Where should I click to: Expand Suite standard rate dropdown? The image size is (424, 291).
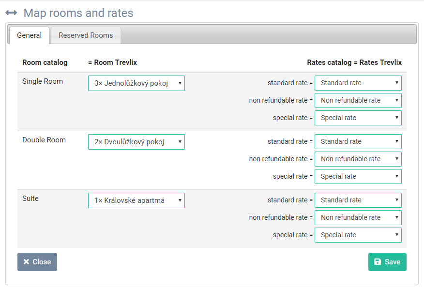click(358, 200)
